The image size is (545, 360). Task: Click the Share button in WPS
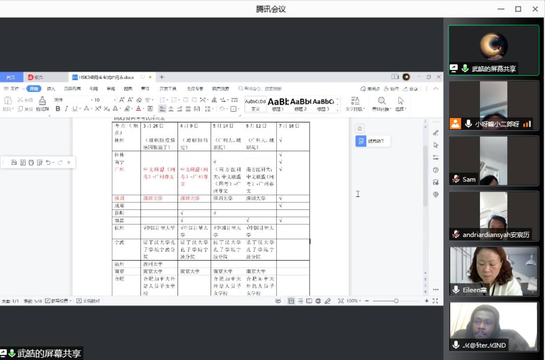[x=410, y=89]
